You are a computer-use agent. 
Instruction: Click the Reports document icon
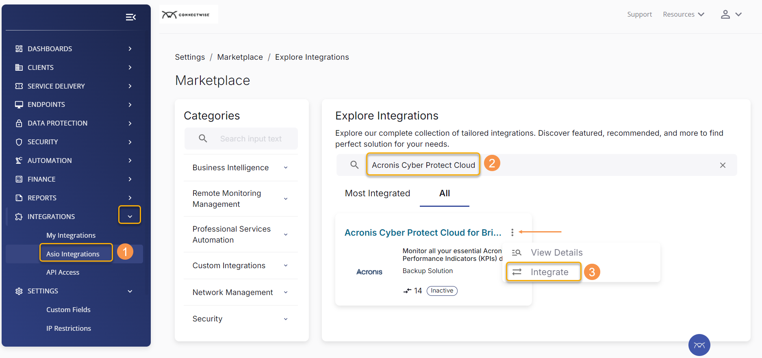19,198
